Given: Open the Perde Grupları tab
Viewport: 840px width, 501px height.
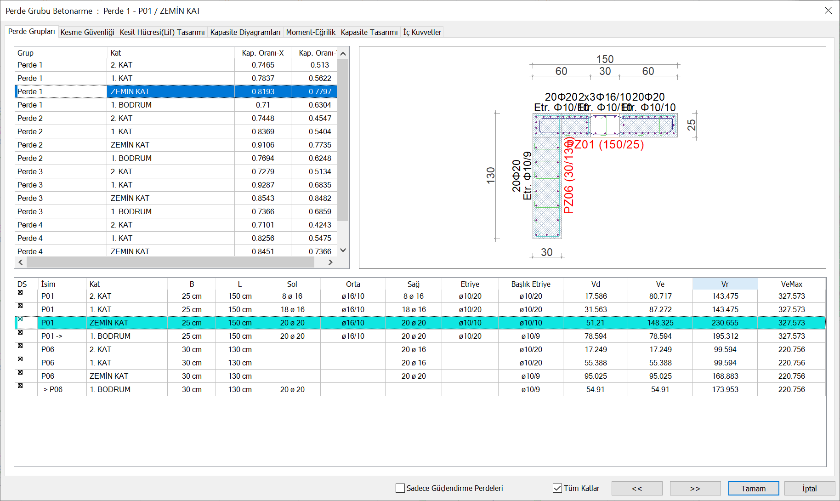Looking at the screenshot, I should point(31,31).
